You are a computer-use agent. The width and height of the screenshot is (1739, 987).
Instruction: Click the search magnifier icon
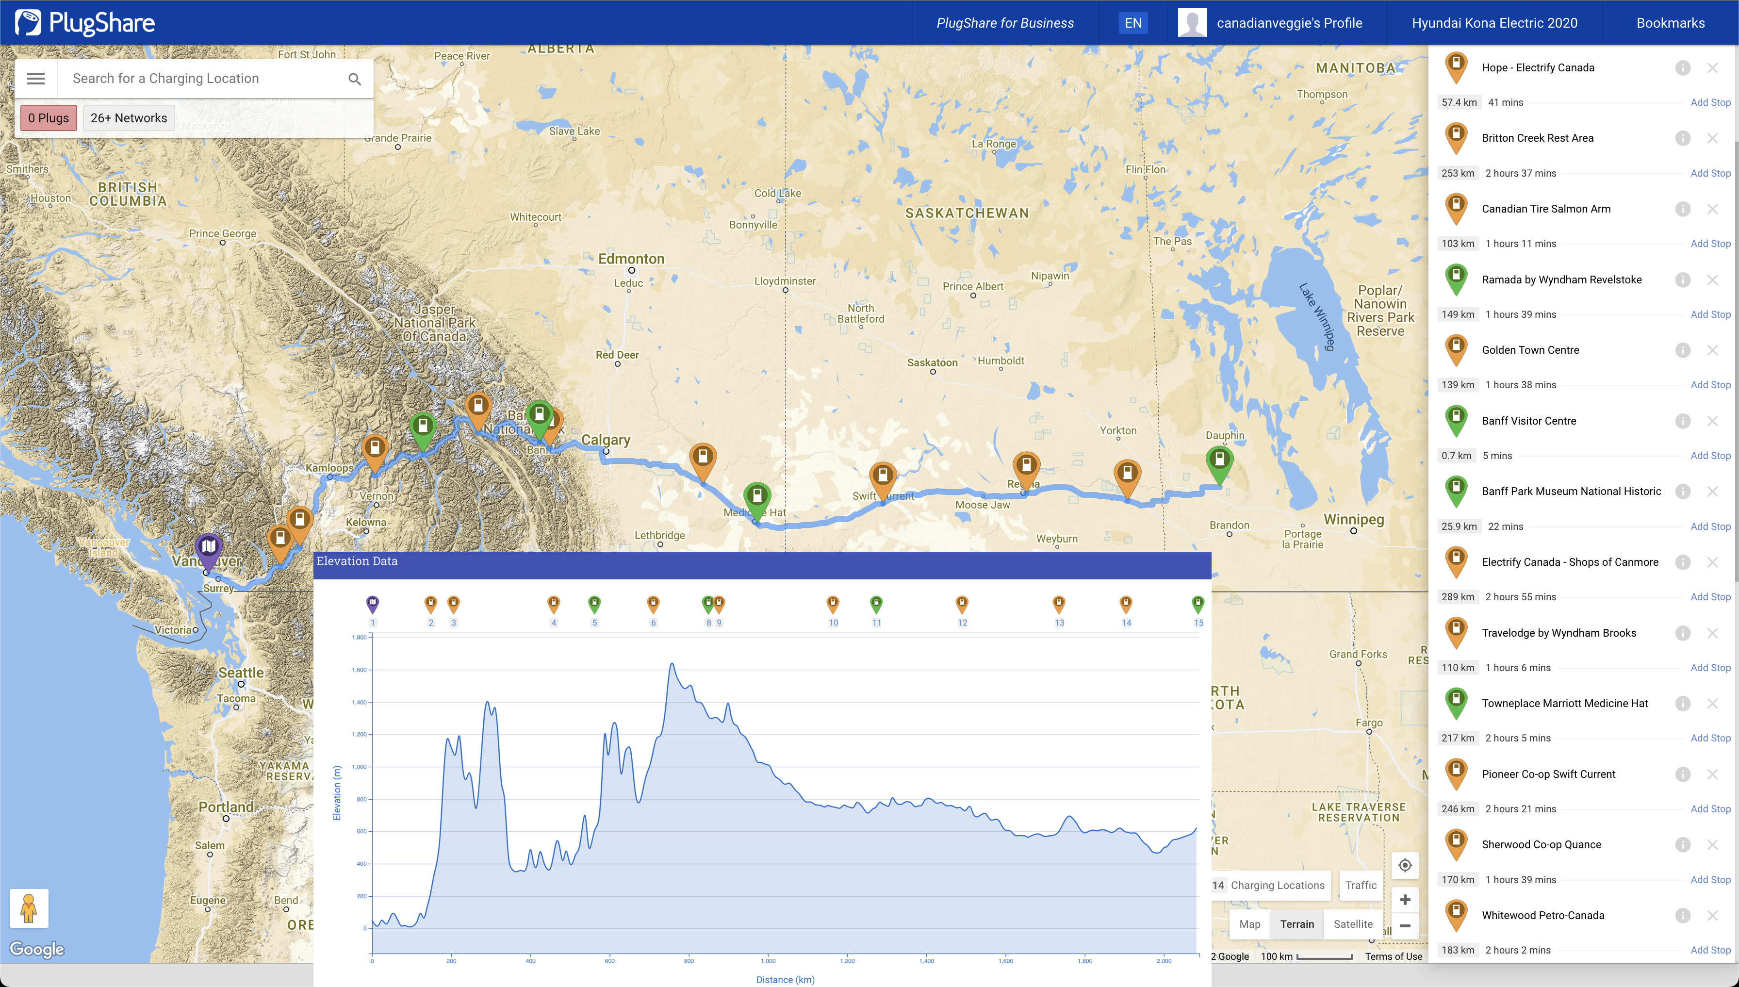coord(354,79)
